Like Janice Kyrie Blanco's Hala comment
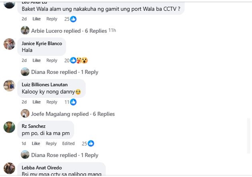This screenshot has height=177, width=252. point(37,60)
